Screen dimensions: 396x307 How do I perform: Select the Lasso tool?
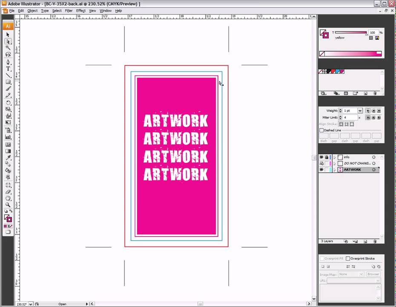[x=8, y=55]
